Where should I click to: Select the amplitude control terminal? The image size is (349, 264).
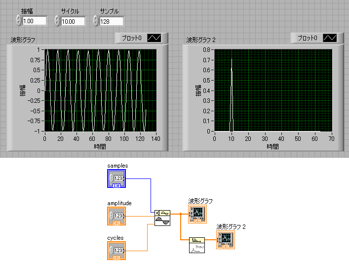tap(116, 216)
